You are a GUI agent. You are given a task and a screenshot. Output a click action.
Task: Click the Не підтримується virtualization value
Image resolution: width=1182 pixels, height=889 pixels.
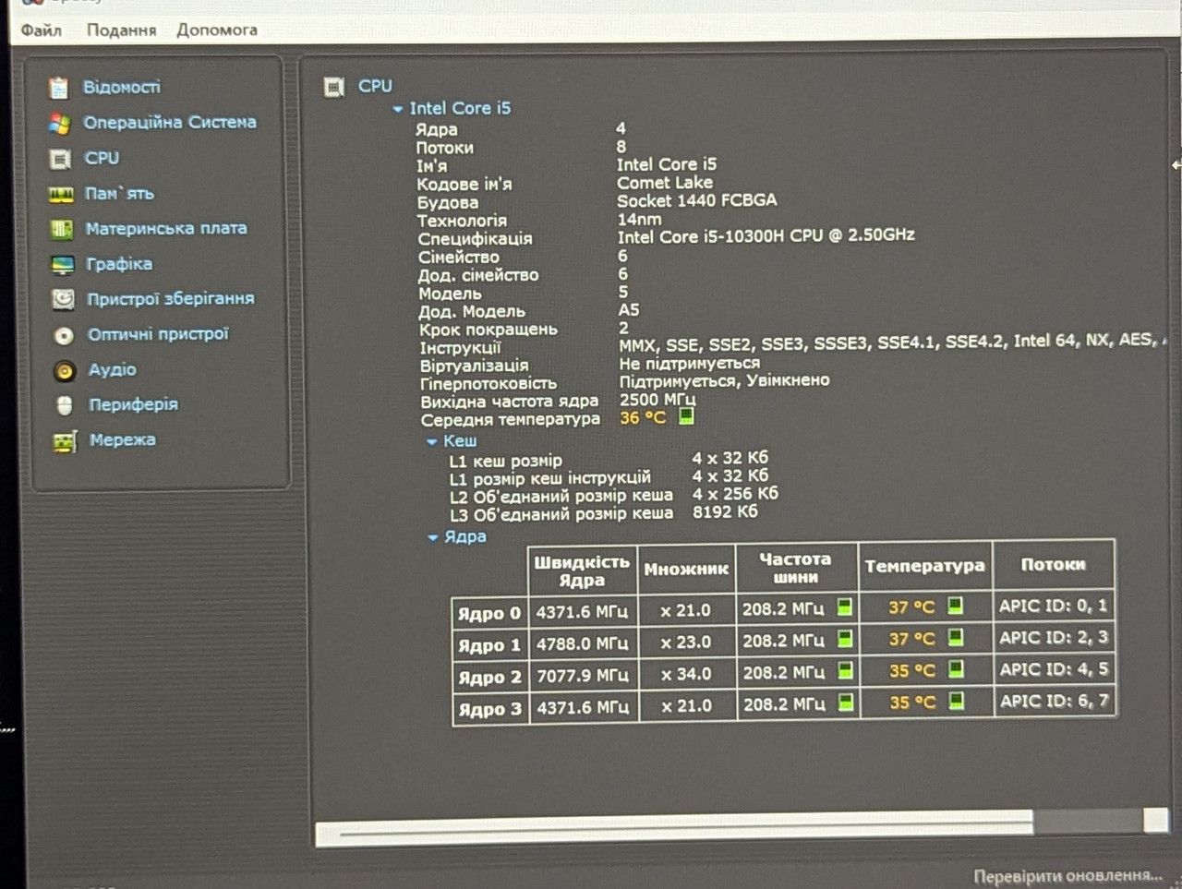click(690, 363)
